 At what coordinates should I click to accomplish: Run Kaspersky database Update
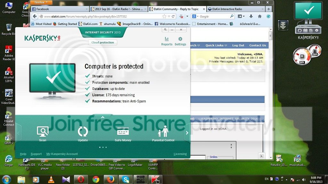(x=83, y=134)
